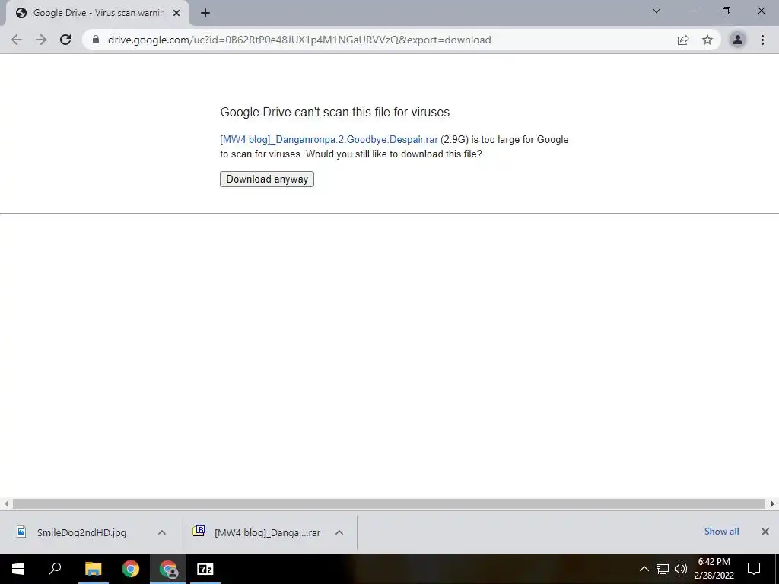Open the tab search chevron
This screenshot has width=779, height=584.
coord(657,11)
